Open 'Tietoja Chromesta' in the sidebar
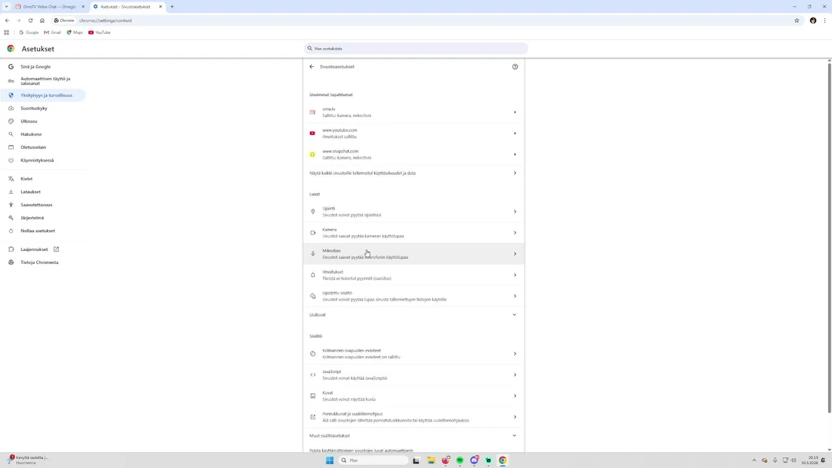832x468 pixels. pyautogui.click(x=43, y=262)
